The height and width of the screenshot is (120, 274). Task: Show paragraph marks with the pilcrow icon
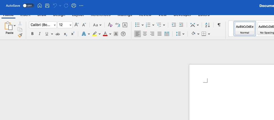pyautogui.click(x=219, y=25)
